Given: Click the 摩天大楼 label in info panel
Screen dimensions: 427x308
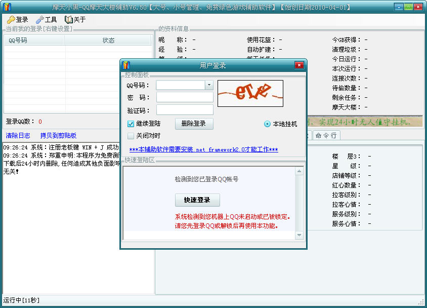Looking at the screenshot, I should click(x=346, y=107).
